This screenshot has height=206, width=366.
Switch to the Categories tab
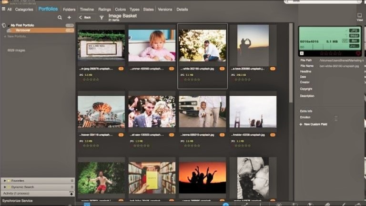pos(24,10)
